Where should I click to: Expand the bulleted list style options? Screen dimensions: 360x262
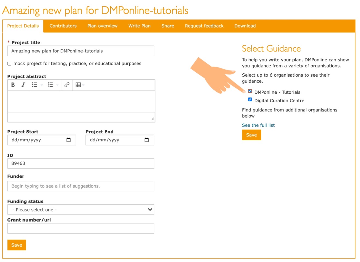[42, 85]
